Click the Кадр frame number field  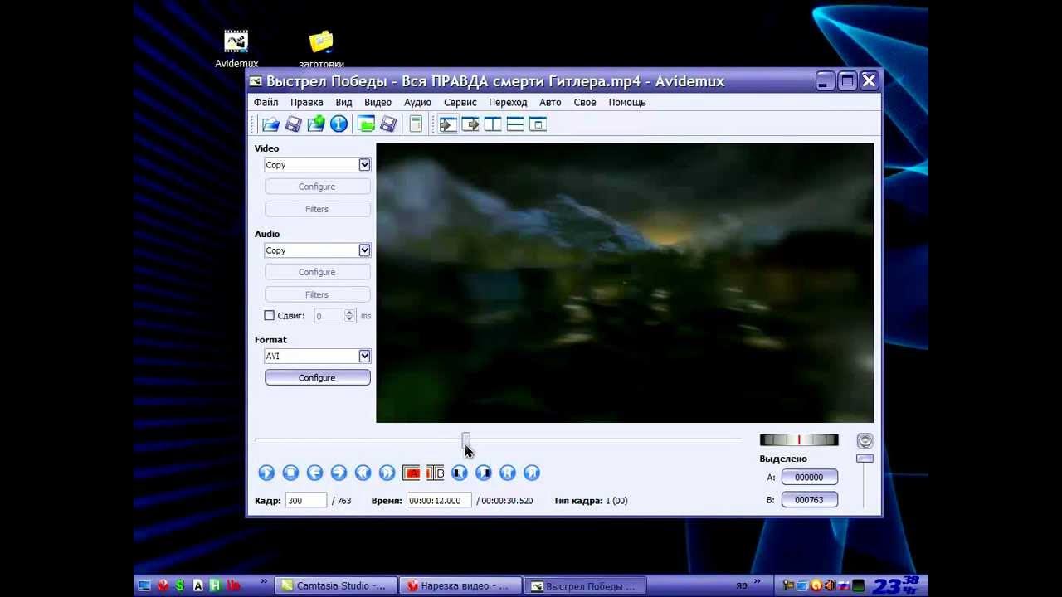pyautogui.click(x=306, y=501)
